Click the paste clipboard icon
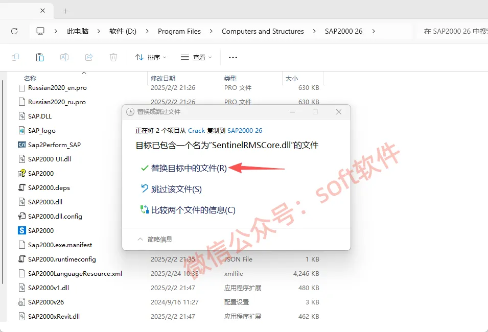Image resolution: width=488 pixels, height=332 pixels. [x=40, y=57]
